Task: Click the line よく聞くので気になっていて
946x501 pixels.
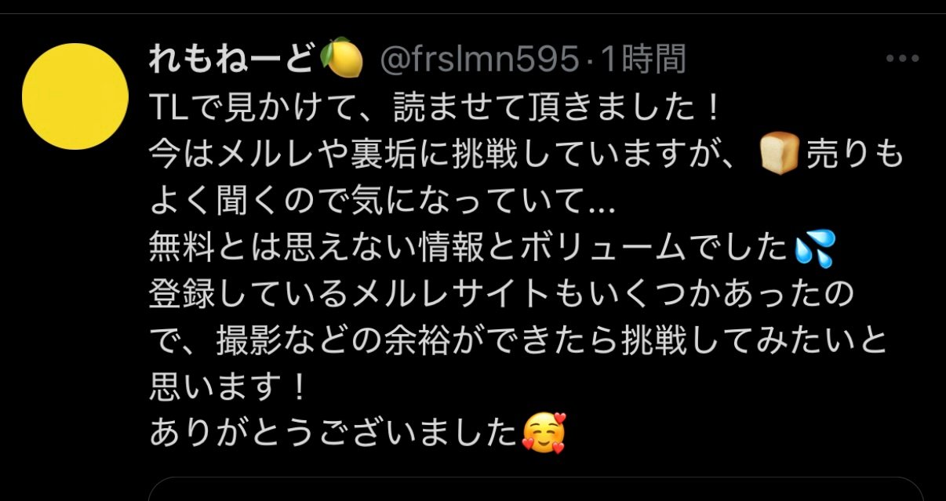Action: [383, 201]
